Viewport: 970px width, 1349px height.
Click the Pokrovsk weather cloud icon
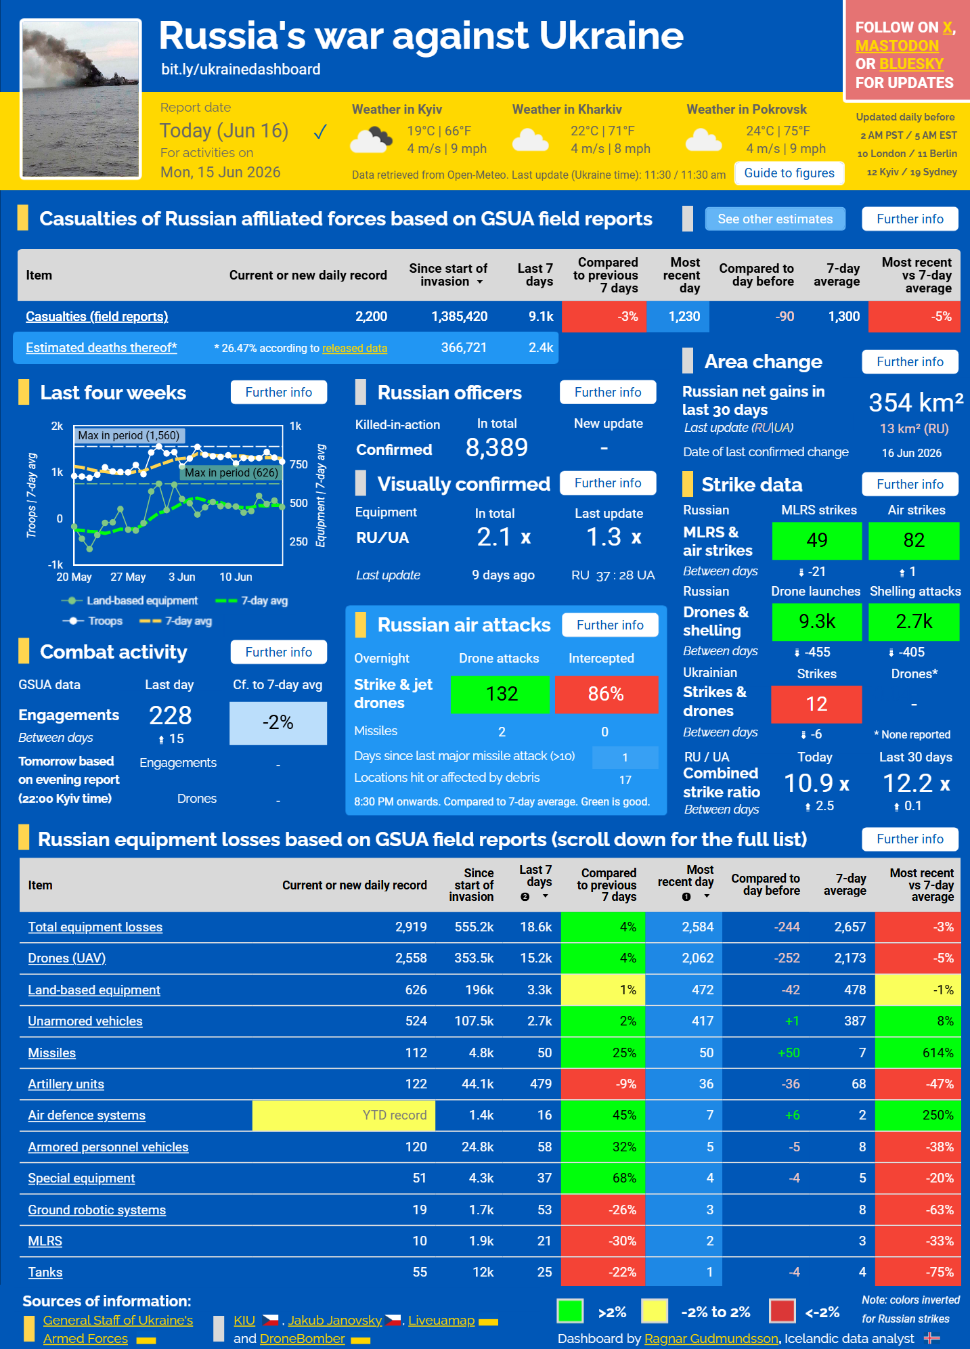(x=703, y=140)
